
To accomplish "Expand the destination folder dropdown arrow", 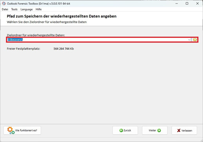I will 189,40.
